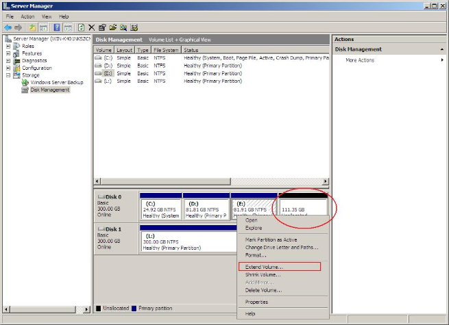
Task: Click the drive icon for volume (D:)
Action: pyautogui.click(x=98, y=66)
